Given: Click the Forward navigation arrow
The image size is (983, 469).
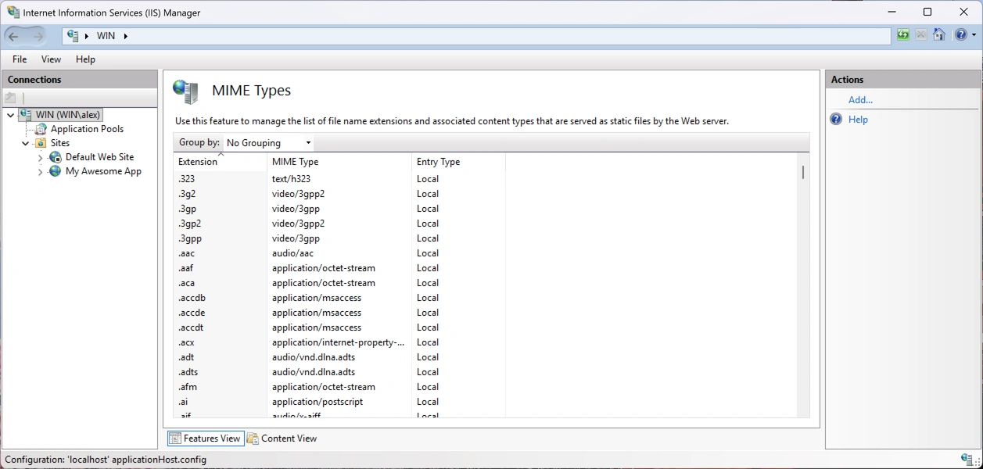Looking at the screenshot, I should pos(38,36).
